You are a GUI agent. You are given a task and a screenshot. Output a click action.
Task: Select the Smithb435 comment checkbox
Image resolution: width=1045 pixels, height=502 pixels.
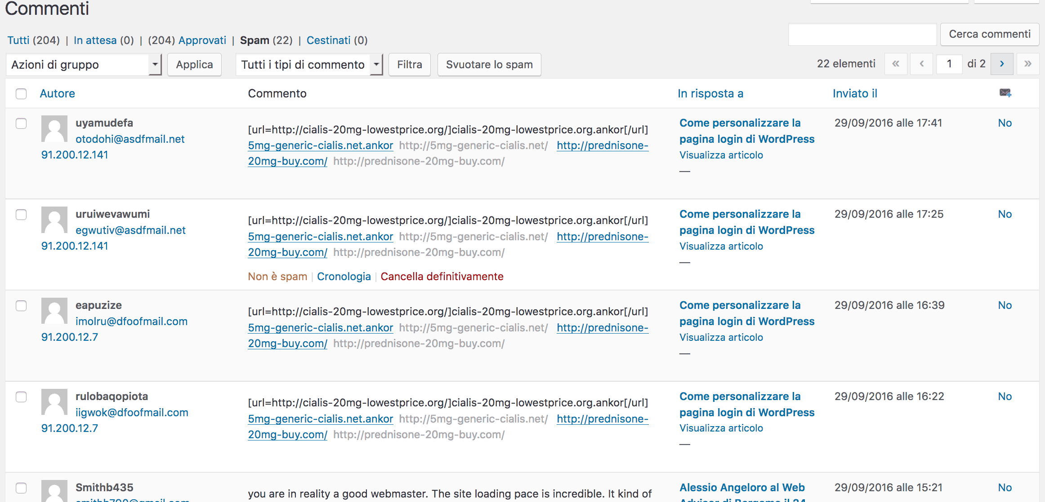[x=21, y=488]
